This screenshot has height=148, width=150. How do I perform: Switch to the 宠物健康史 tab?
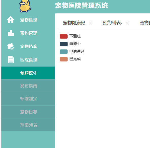coord(74,23)
